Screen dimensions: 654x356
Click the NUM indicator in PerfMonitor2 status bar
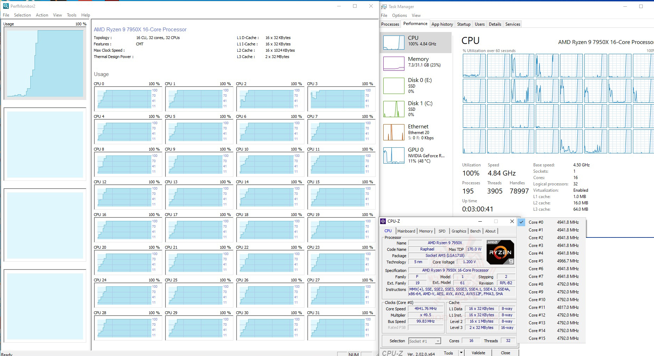point(353,354)
